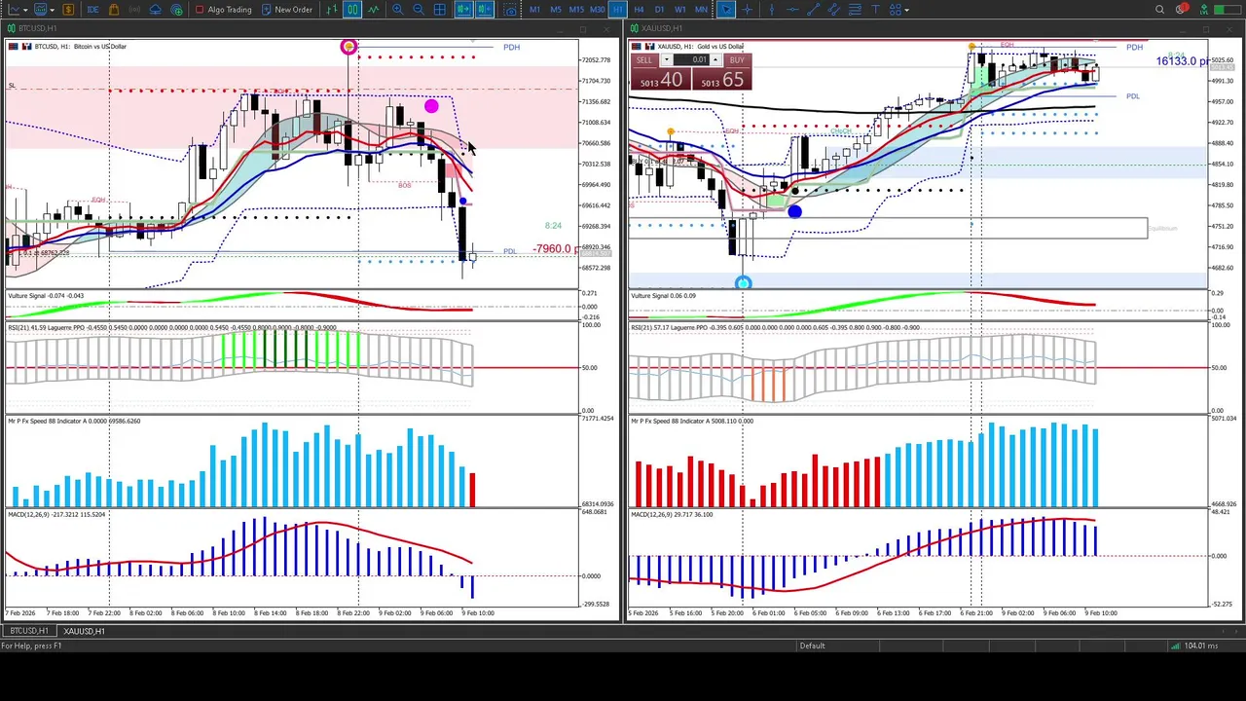
Task: Select the M15 timeframe
Action: (x=576, y=10)
